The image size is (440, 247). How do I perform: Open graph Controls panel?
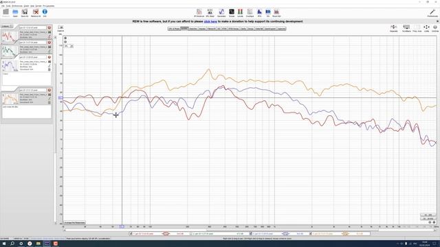coord(435,28)
